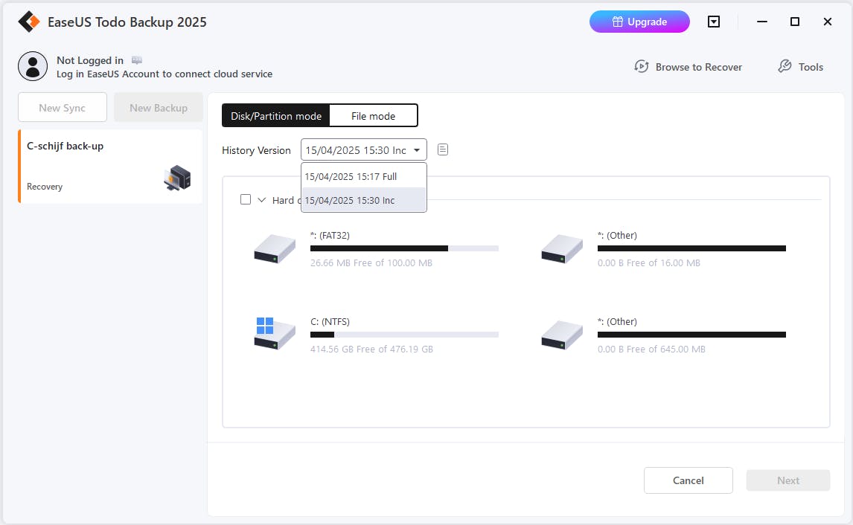Click Log in EaseUS Account text

(164, 74)
